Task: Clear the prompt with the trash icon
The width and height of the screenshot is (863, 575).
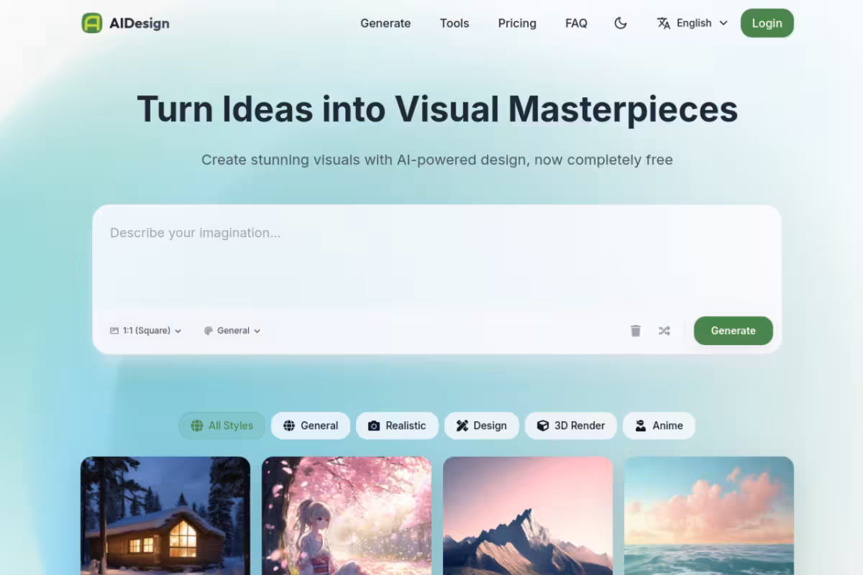Action: point(636,331)
